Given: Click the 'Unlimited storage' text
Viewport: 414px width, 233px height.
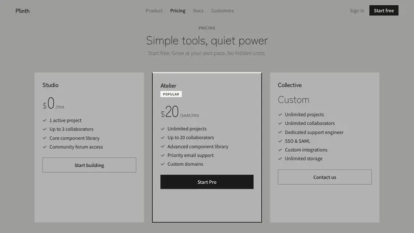Looking at the screenshot, I should [x=304, y=158].
